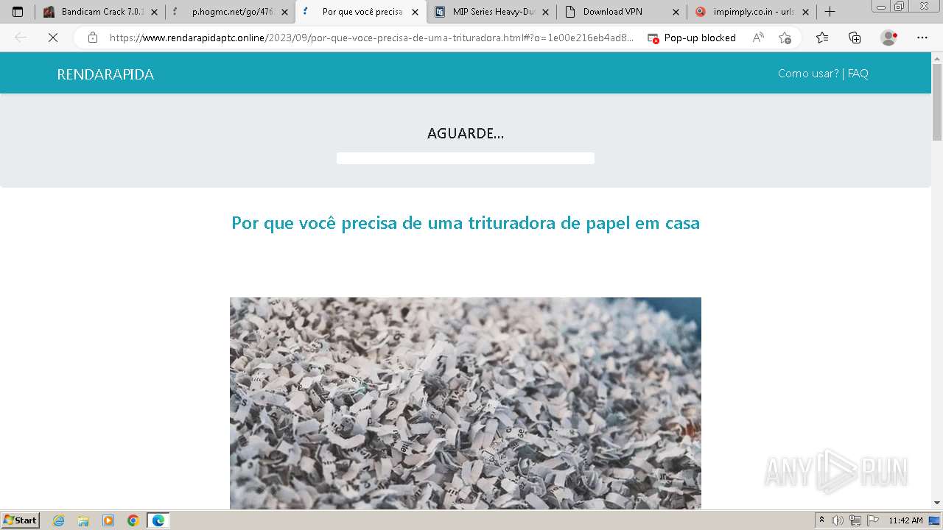This screenshot has height=530, width=943.
Task: View site information lock icon
Action: pyautogui.click(x=92, y=38)
